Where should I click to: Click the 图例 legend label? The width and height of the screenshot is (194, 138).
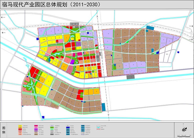coord(3,130)
